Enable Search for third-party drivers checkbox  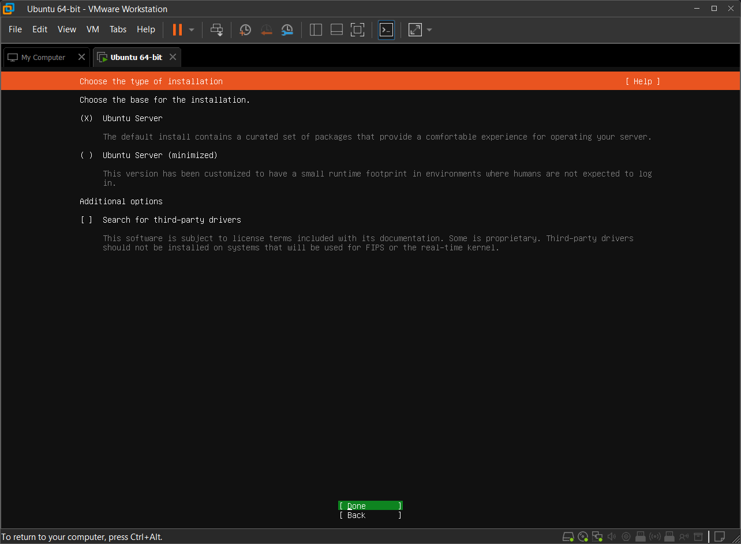coord(87,220)
